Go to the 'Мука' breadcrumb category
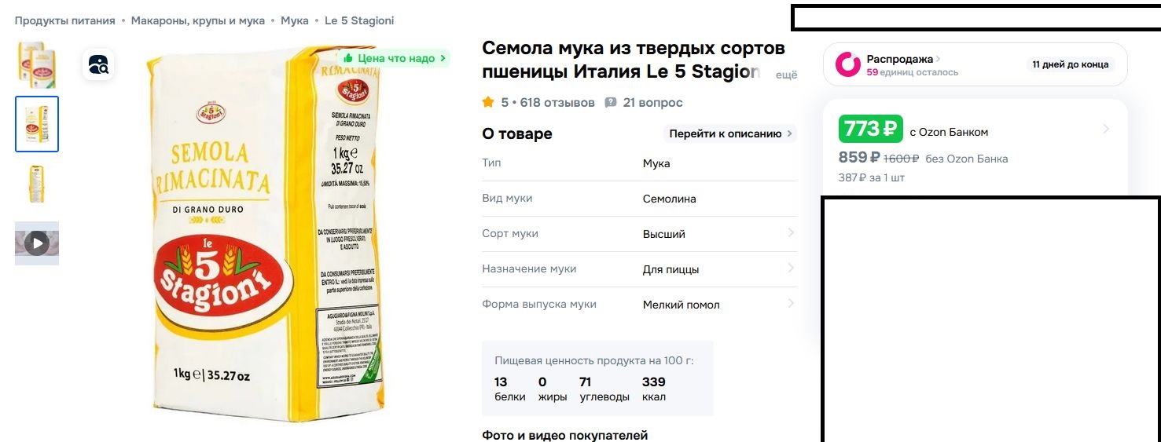Image resolution: width=1161 pixels, height=442 pixels. point(295,20)
